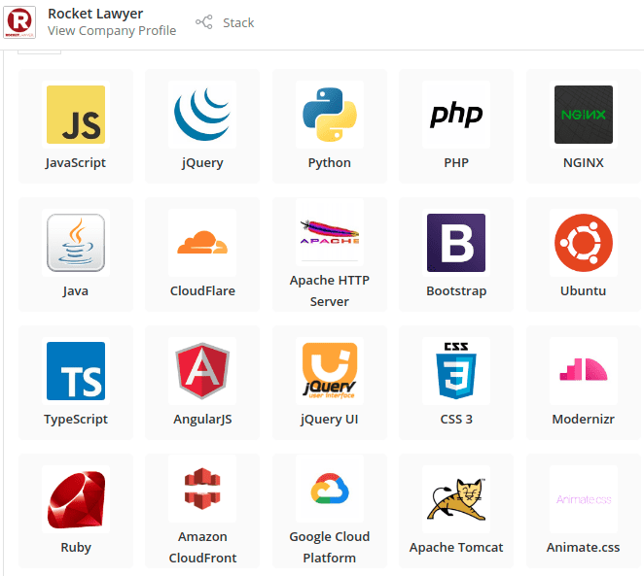Select the CloudFlare orange cloud icon

[202, 243]
